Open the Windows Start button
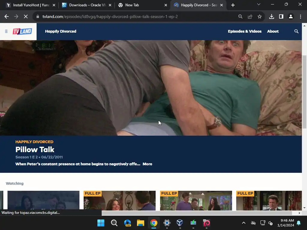This screenshot has width=307, height=230. click(x=101, y=223)
